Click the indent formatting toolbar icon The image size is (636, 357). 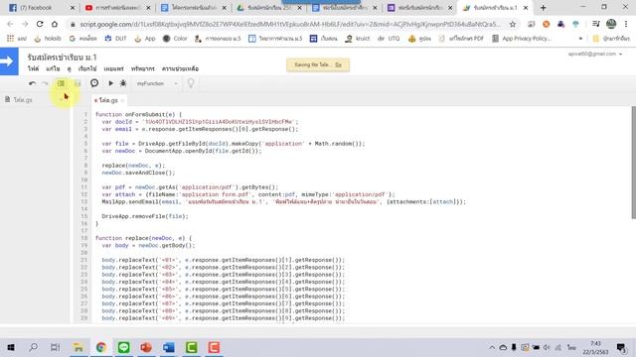pos(61,83)
